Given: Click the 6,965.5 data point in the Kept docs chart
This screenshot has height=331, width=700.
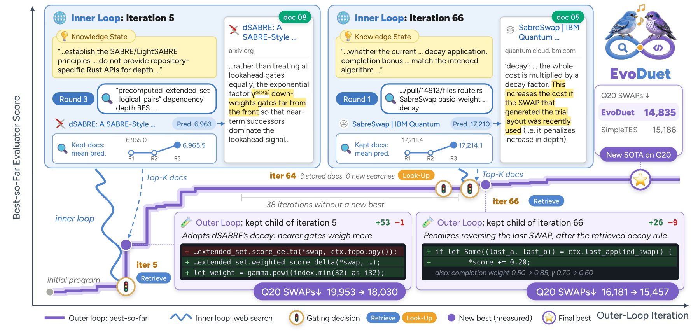Looking at the screenshot, I should tap(177, 145).
